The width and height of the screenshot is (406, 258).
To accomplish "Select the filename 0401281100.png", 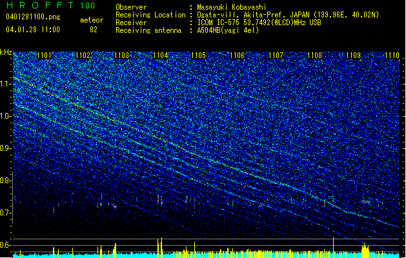I will 33,17.
